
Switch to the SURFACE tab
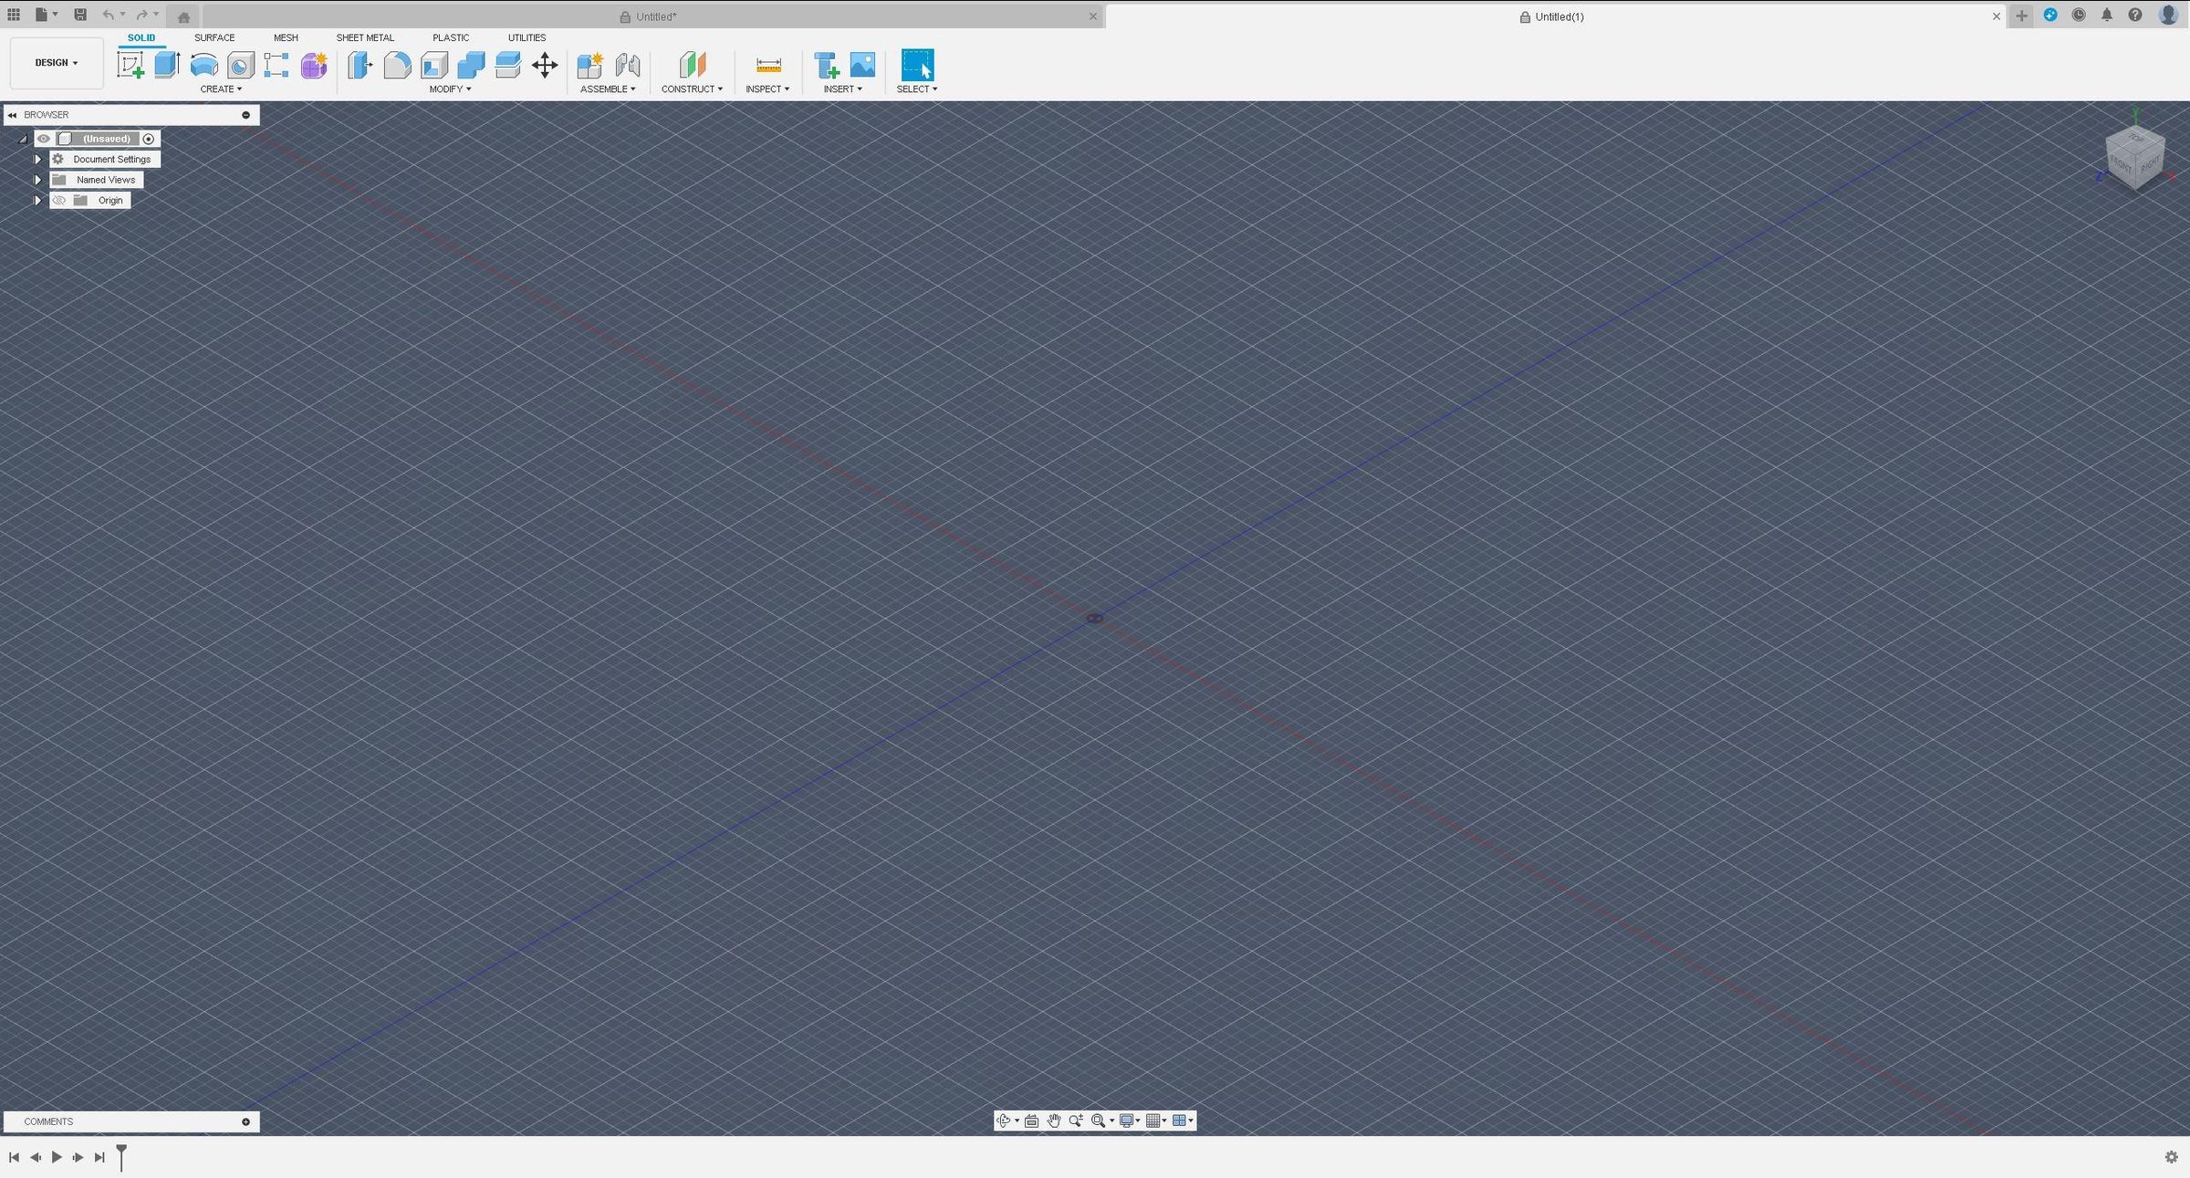coord(214,37)
